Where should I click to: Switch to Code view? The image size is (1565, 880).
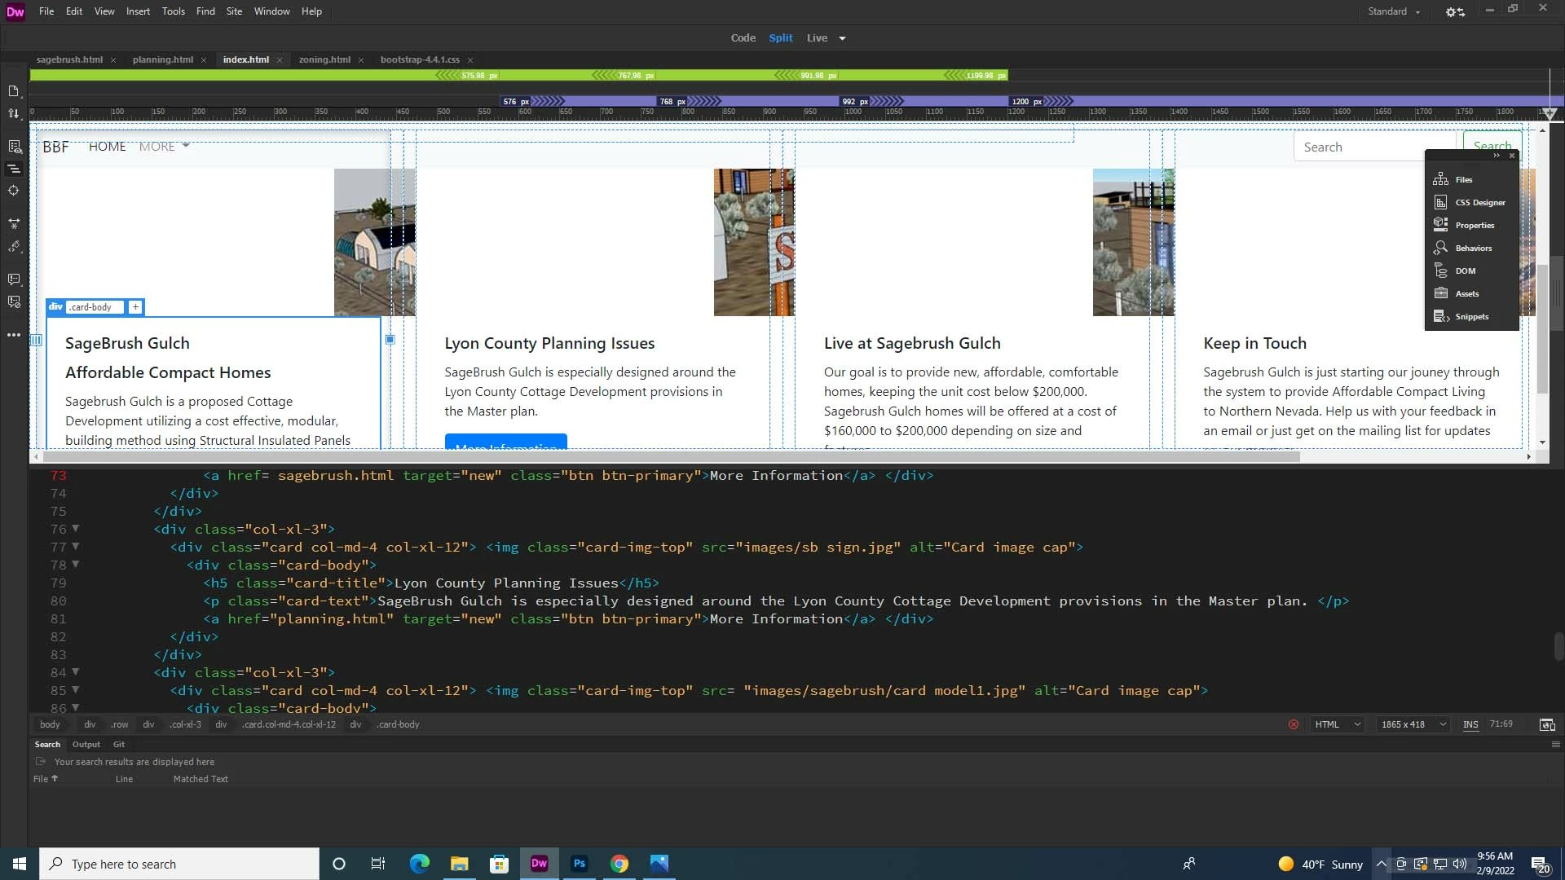(x=743, y=38)
